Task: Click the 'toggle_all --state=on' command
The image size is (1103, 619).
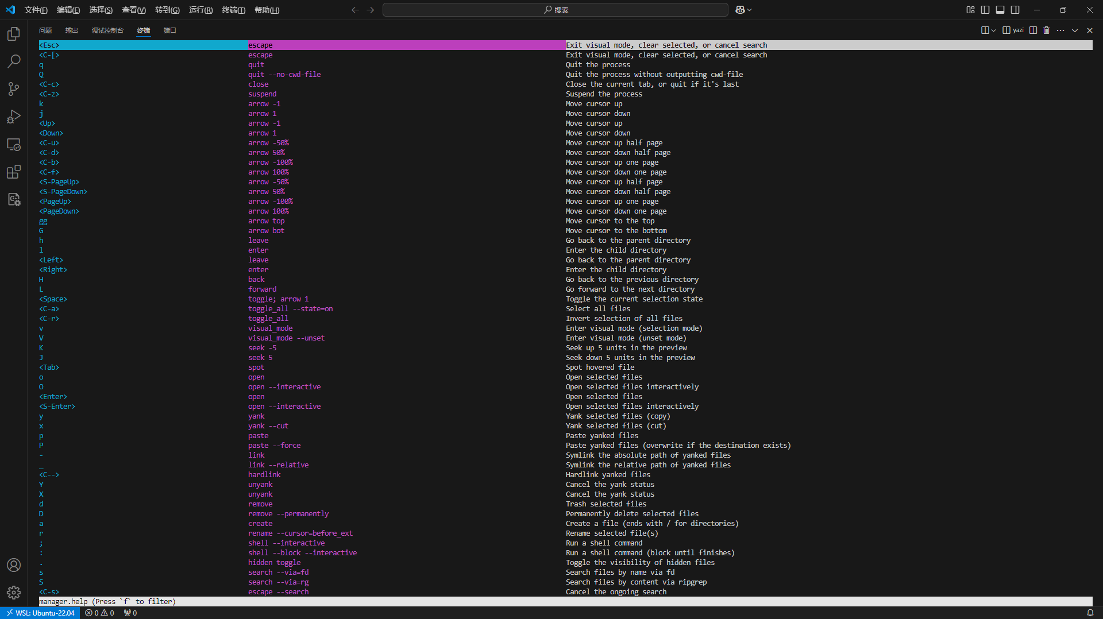Action: tap(291, 309)
